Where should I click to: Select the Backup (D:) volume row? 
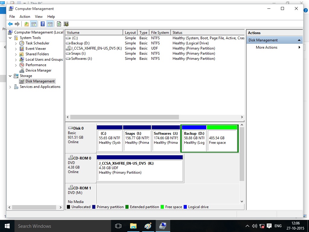point(80,43)
